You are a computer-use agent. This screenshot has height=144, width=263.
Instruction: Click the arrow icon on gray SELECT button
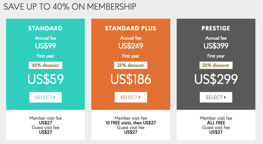pos(225,97)
